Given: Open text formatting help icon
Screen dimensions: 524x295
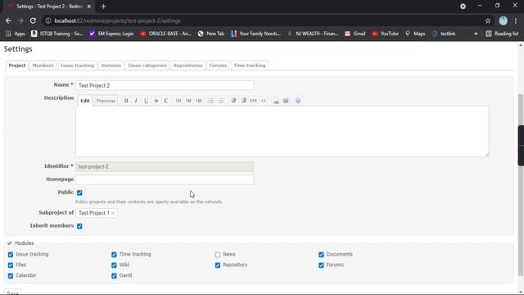Looking at the screenshot, I should 298,101.
